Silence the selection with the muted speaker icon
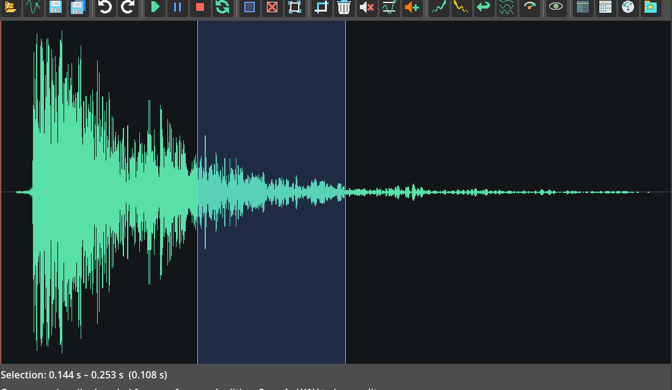The image size is (672, 390). pos(367,7)
